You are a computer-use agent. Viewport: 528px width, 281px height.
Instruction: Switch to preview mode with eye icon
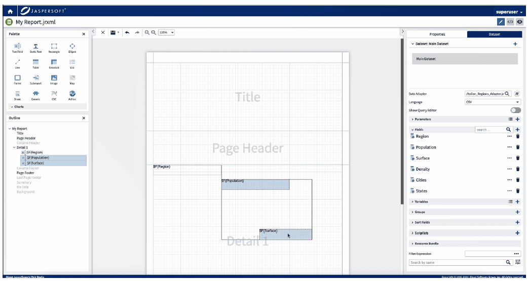click(x=519, y=22)
